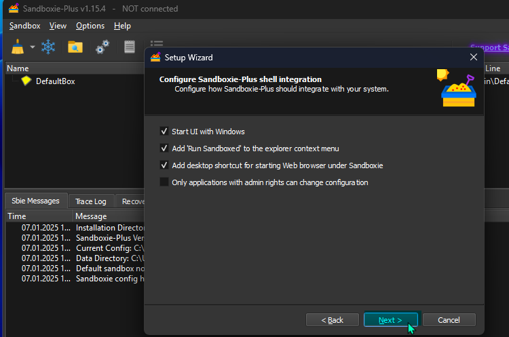Open the Options menu
Viewport: 509px width, 337px height.
click(90, 26)
